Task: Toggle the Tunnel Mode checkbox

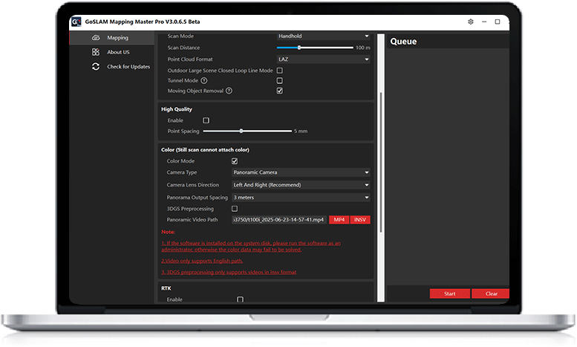Action: pos(280,80)
